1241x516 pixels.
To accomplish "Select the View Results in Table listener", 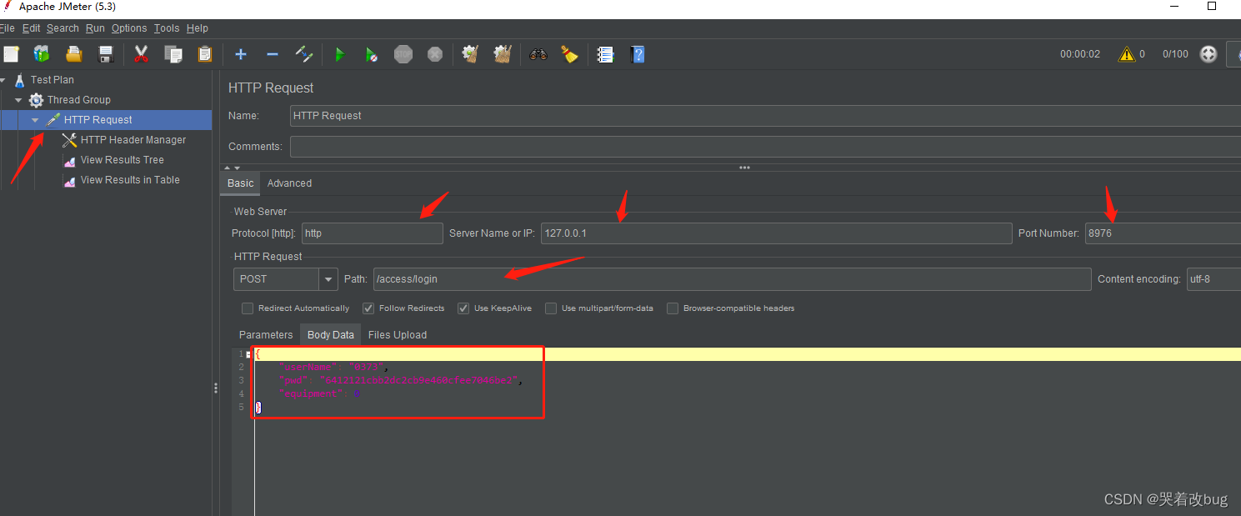I will click(x=130, y=180).
